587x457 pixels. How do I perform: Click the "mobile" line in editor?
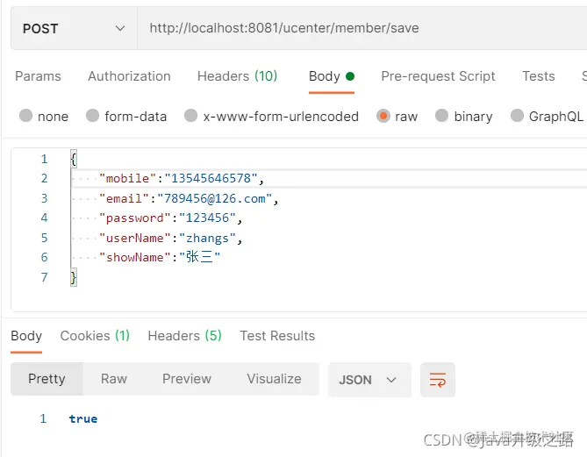(182, 179)
